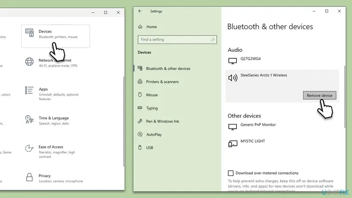Minimize the Bluetooth Settings window
Screen dimensions: 352x198
[314, 11]
